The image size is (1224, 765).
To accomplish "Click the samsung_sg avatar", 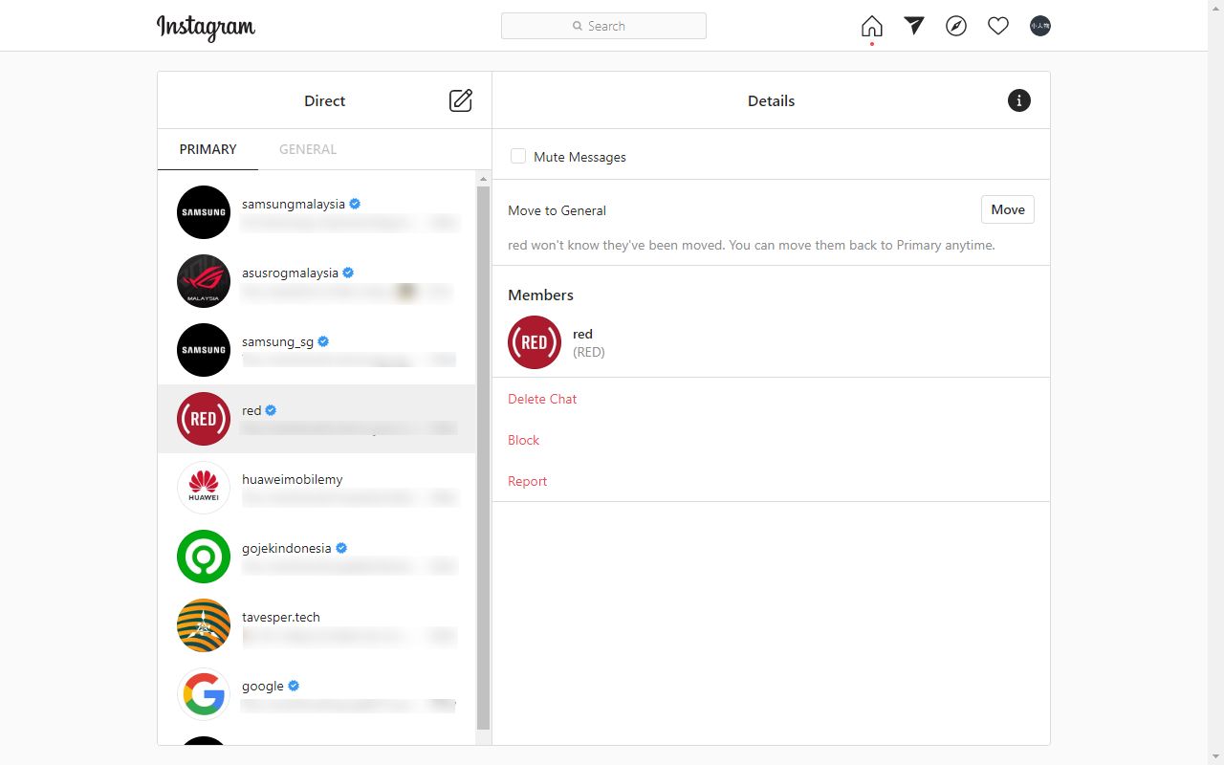I will pos(204,350).
